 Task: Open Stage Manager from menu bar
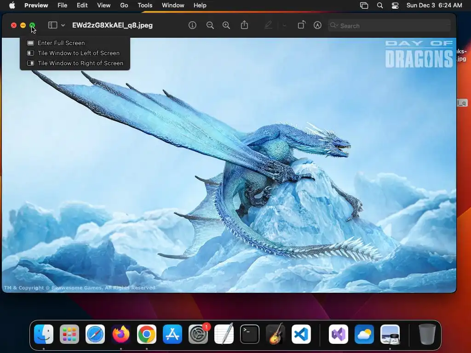click(364, 6)
